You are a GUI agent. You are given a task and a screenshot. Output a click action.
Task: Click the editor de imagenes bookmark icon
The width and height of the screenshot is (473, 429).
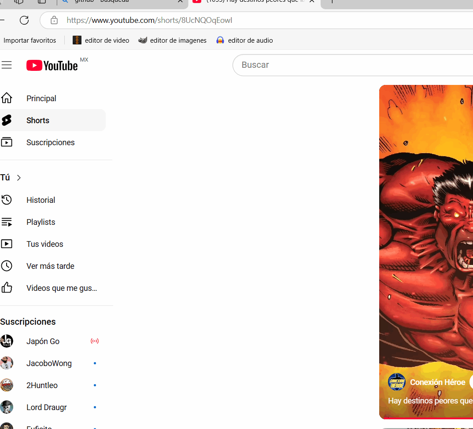pyautogui.click(x=142, y=40)
